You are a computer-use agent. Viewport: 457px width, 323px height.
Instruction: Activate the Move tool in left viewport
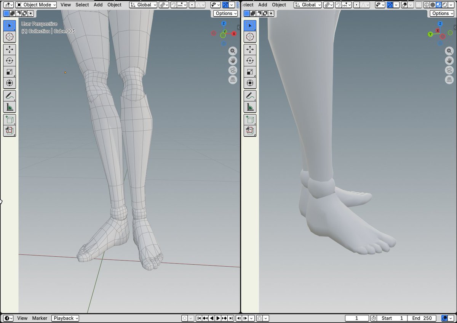coord(10,49)
